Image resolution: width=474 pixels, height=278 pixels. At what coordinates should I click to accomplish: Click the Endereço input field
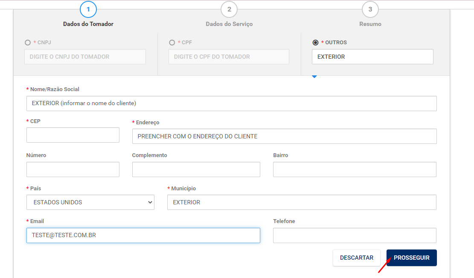pos(285,136)
